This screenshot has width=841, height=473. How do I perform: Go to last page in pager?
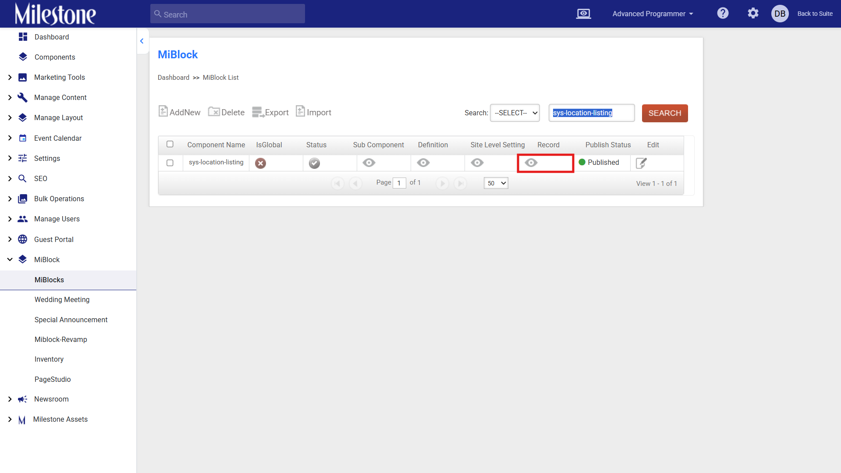[x=460, y=183]
